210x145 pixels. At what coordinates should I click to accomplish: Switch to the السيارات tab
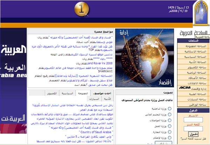[x=94, y=99]
